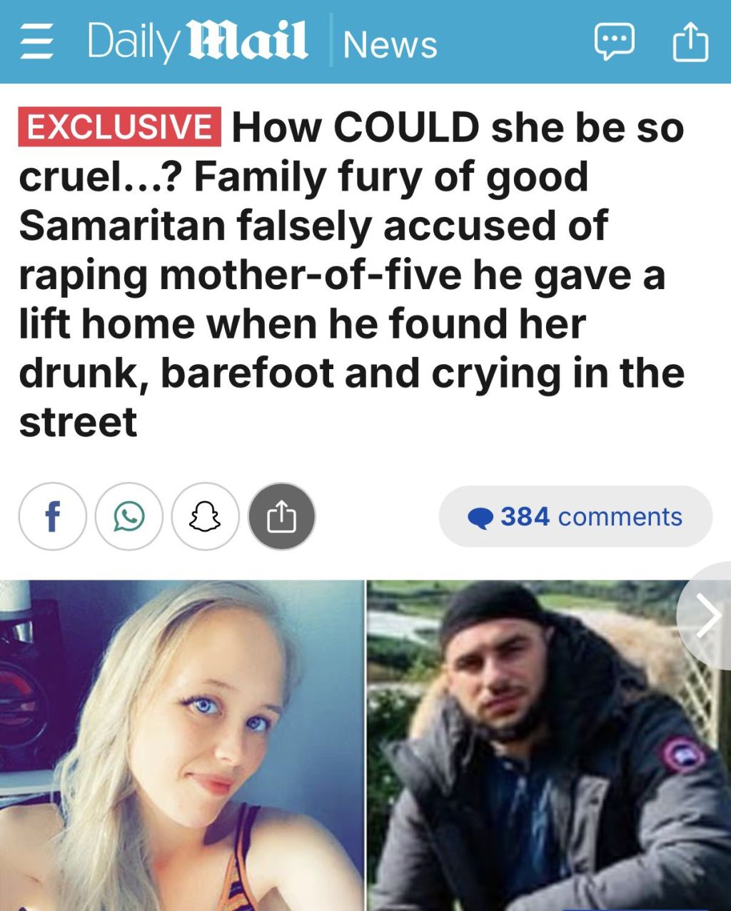Advance to the next gallery image
Screen dimensions: 731x911
707,615
